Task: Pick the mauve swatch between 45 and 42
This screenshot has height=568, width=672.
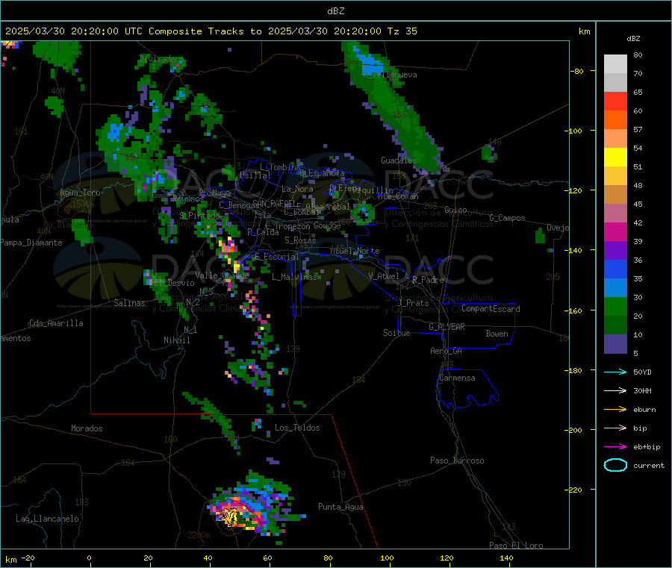Action: (615, 213)
